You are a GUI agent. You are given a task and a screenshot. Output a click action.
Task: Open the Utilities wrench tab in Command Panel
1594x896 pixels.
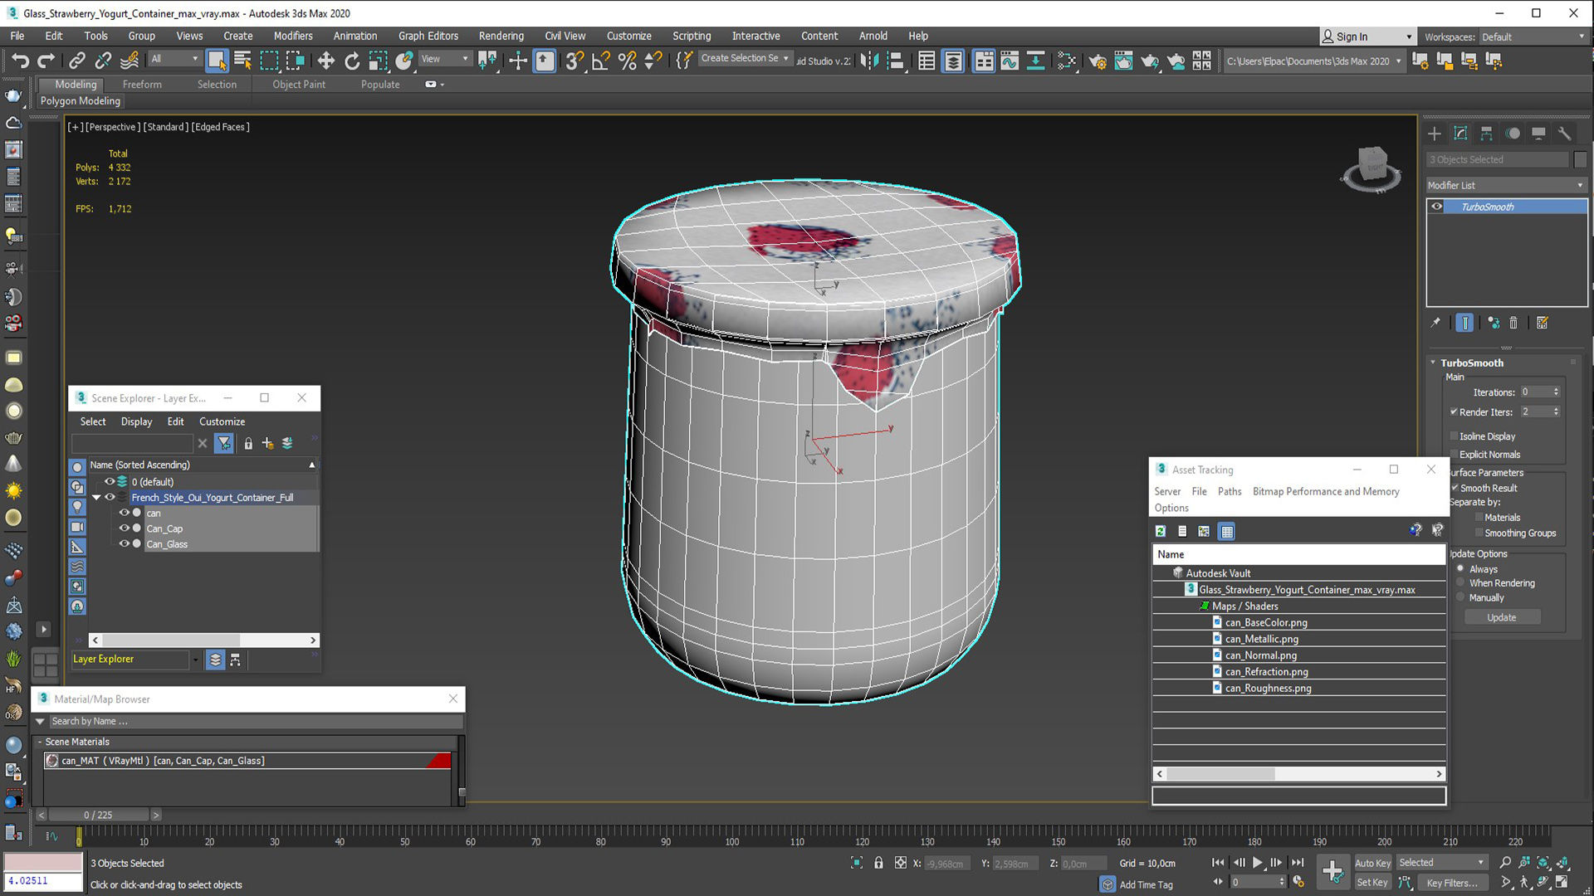click(x=1564, y=134)
